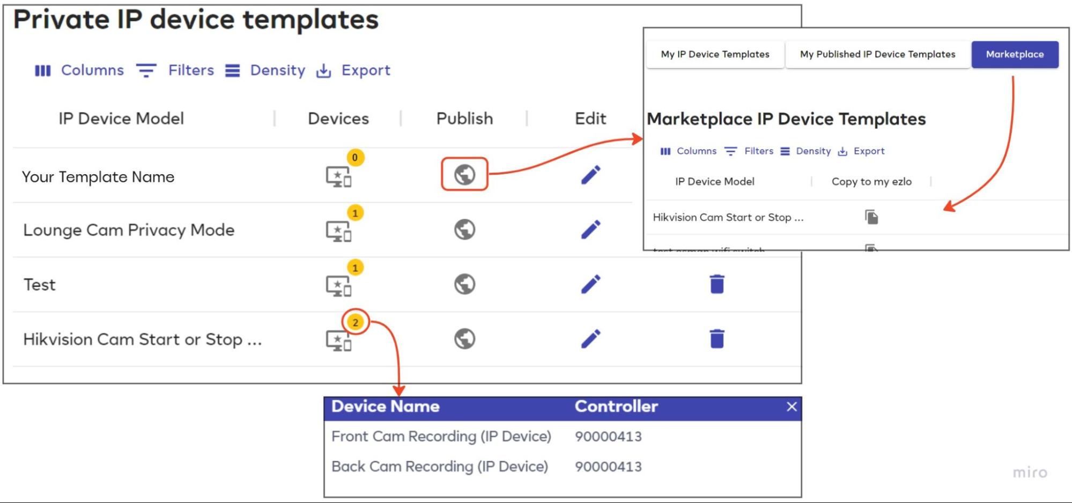
Task: Click pencil icon for Your Template Name
Action: pos(590,175)
